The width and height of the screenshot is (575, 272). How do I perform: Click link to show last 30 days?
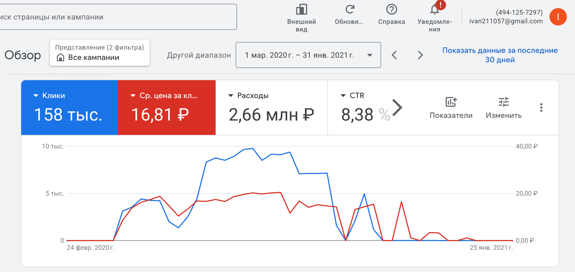pyautogui.click(x=500, y=55)
